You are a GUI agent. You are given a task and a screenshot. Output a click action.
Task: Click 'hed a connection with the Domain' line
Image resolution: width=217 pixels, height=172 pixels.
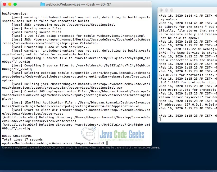[188, 60]
